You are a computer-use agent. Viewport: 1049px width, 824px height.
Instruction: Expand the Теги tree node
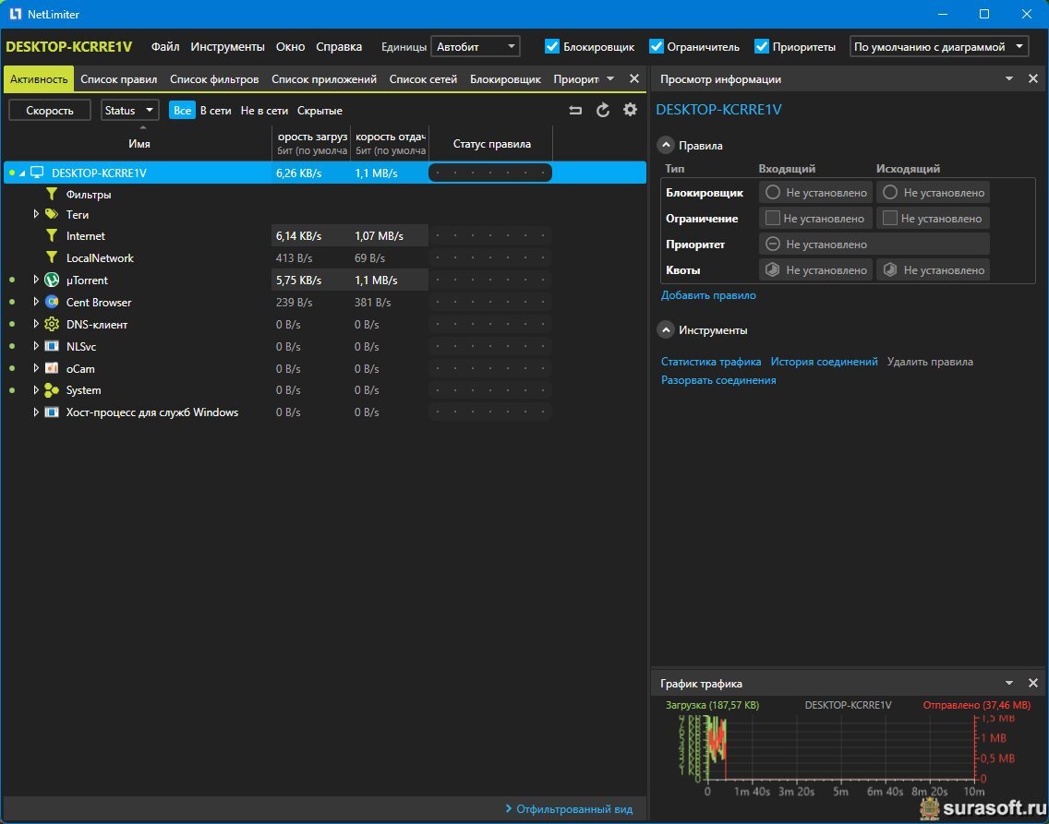pyautogui.click(x=36, y=214)
